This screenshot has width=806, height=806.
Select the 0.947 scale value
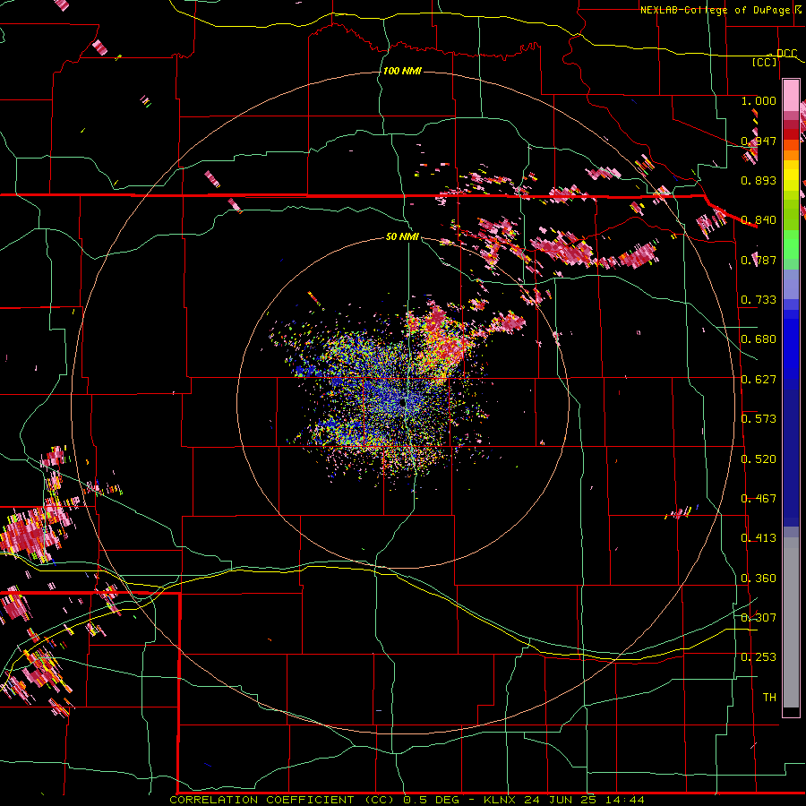[x=759, y=141]
